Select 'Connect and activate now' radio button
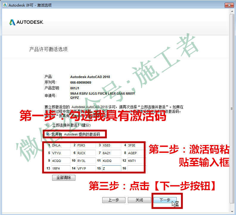Viewport: 236px width, 215px height. 48,125
